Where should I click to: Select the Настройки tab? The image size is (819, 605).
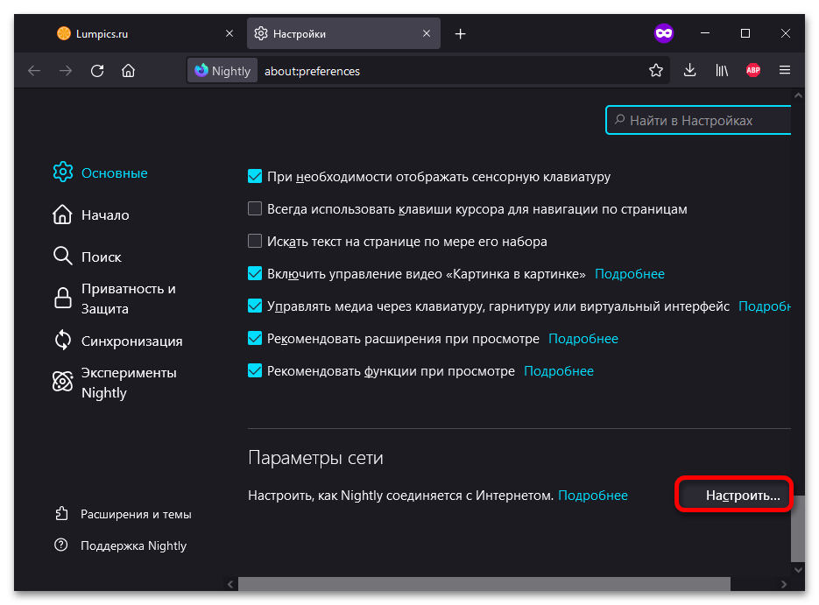pyautogui.click(x=343, y=33)
